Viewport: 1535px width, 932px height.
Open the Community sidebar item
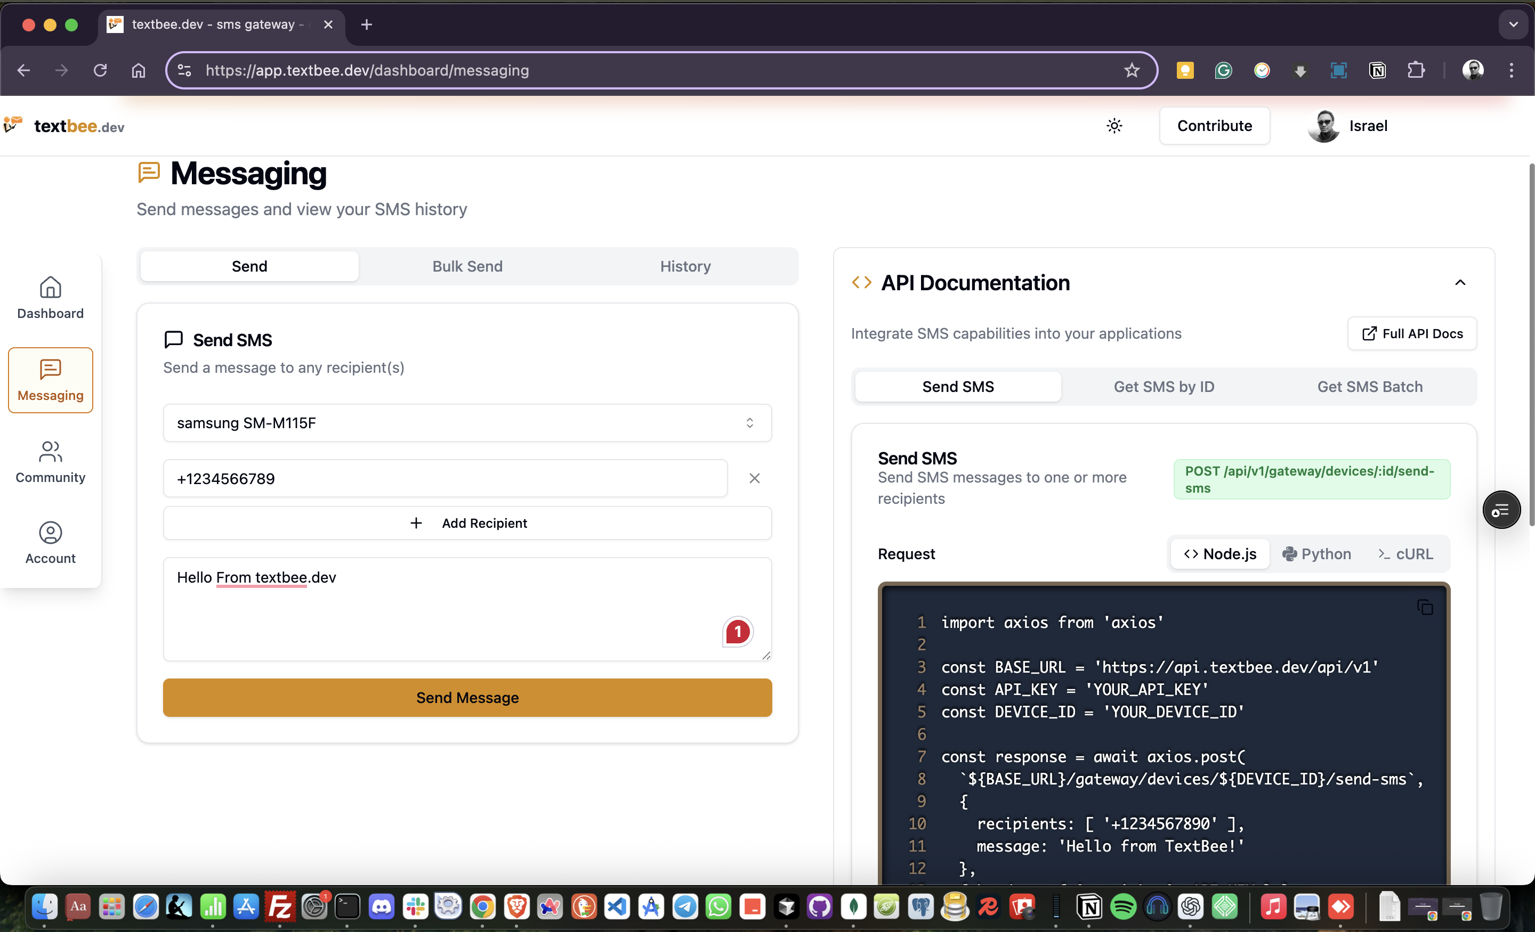(51, 462)
